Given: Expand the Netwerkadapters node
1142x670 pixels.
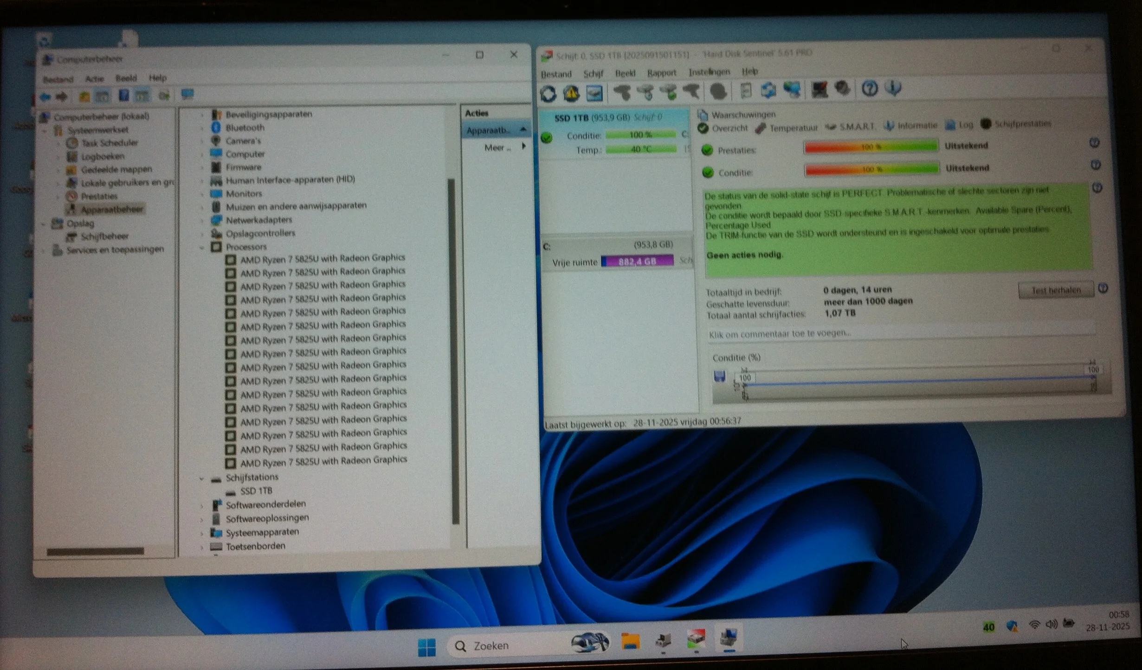Looking at the screenshot, I should click(x=202, y=220).
